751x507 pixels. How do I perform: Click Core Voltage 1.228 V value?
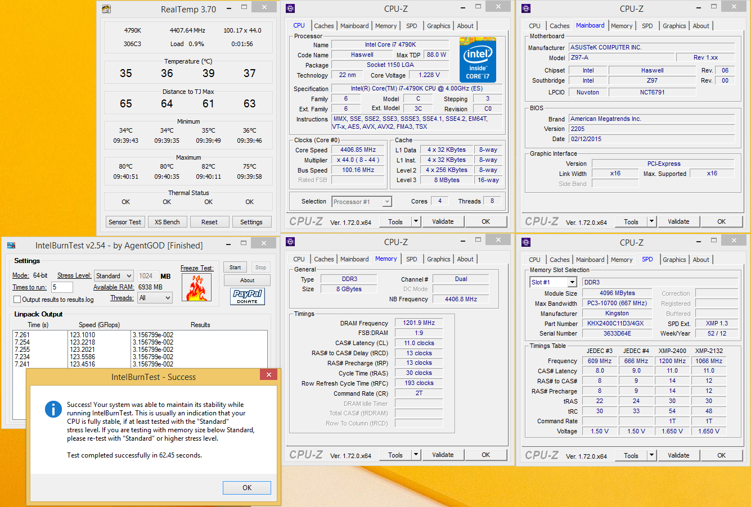pyautogui.click(x=429, y=75)
